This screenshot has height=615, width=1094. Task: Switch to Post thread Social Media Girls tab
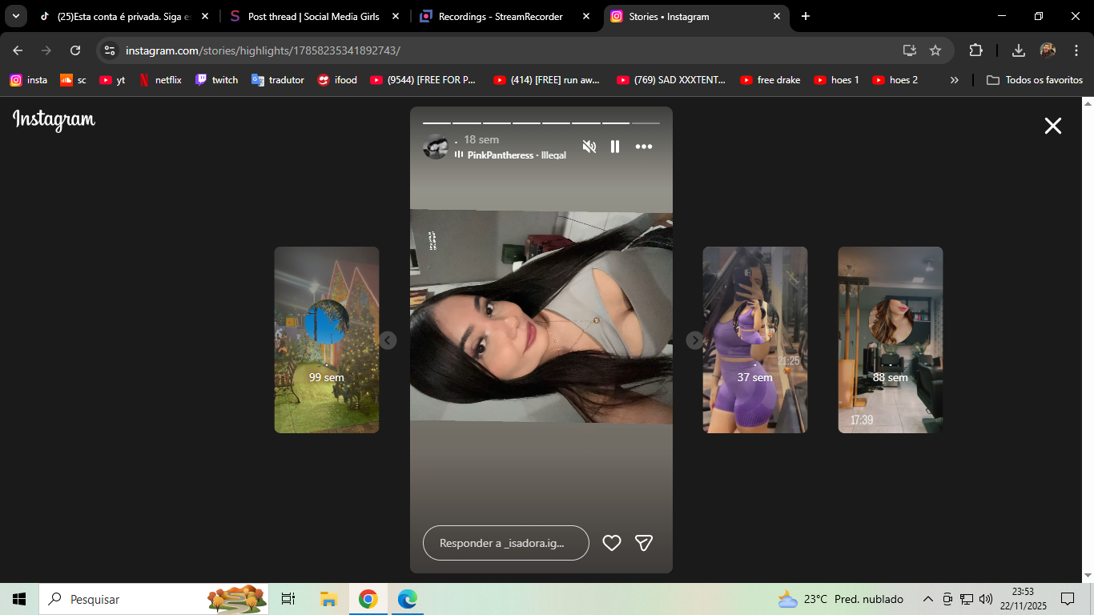(313, 16)
